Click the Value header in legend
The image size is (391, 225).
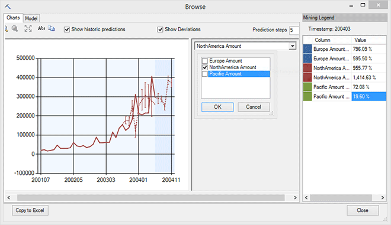coord(368,40)
